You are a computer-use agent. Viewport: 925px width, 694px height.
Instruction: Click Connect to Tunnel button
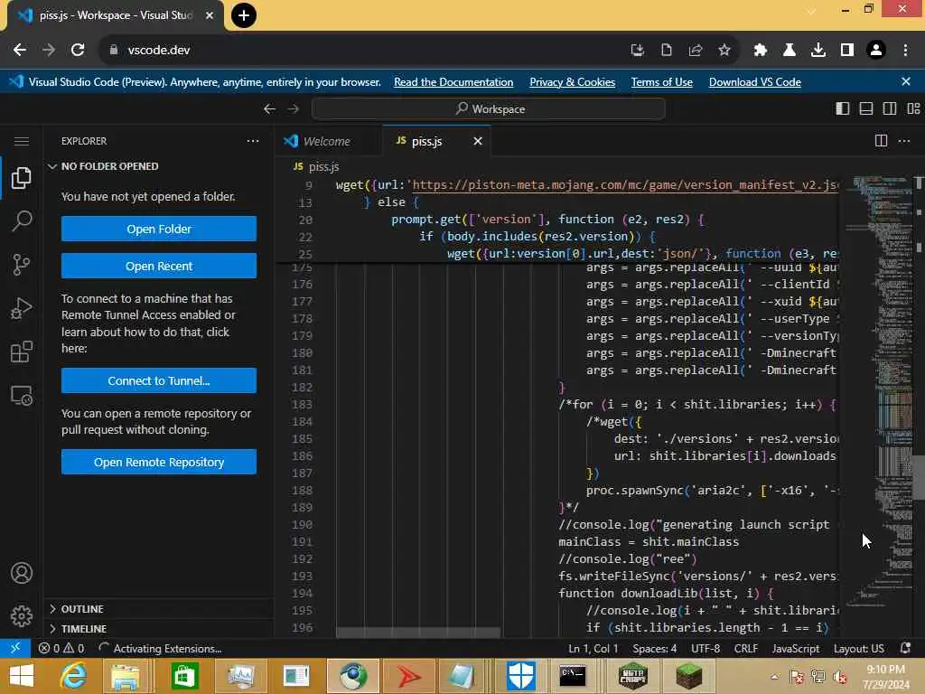pos(159,380)
